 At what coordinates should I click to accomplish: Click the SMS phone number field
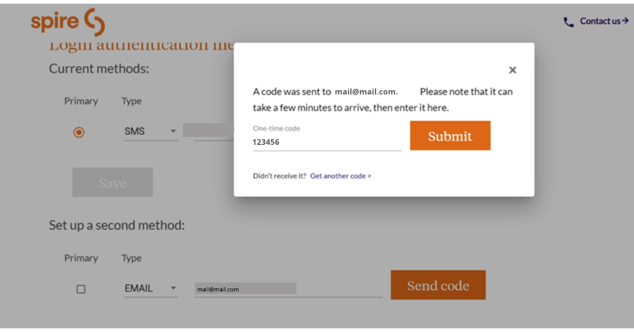[208, 131]
